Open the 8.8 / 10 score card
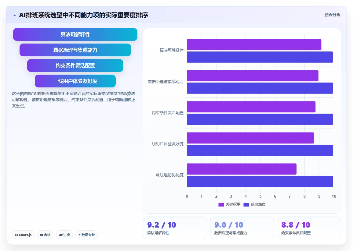The height and width of the screenshot is (251, 353). [x=309, y=228]
